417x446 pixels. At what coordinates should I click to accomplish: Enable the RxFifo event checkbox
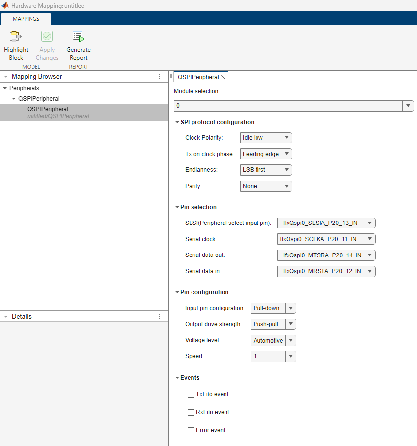click(191, 412)
